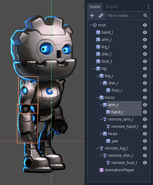Image resolution: width=153 pixels, height=185 pixels.
Task: Click the remote_hand_l remote transform icon
Action: 108,126
